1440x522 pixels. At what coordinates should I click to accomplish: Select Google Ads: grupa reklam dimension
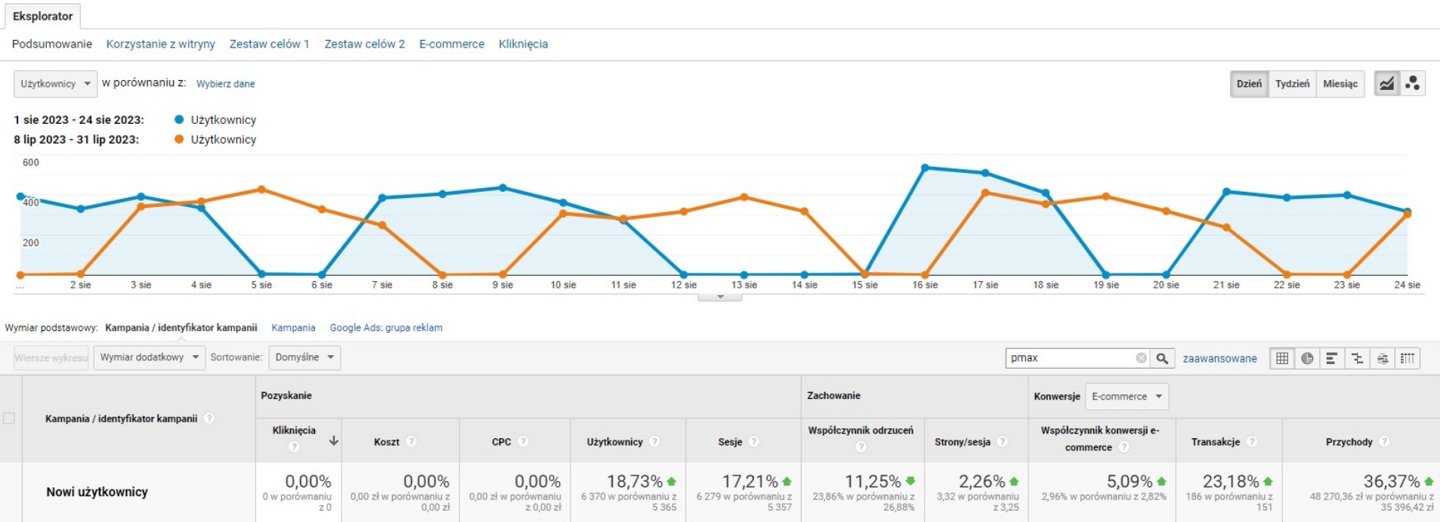pyautogui.click(x=386, y=328)
